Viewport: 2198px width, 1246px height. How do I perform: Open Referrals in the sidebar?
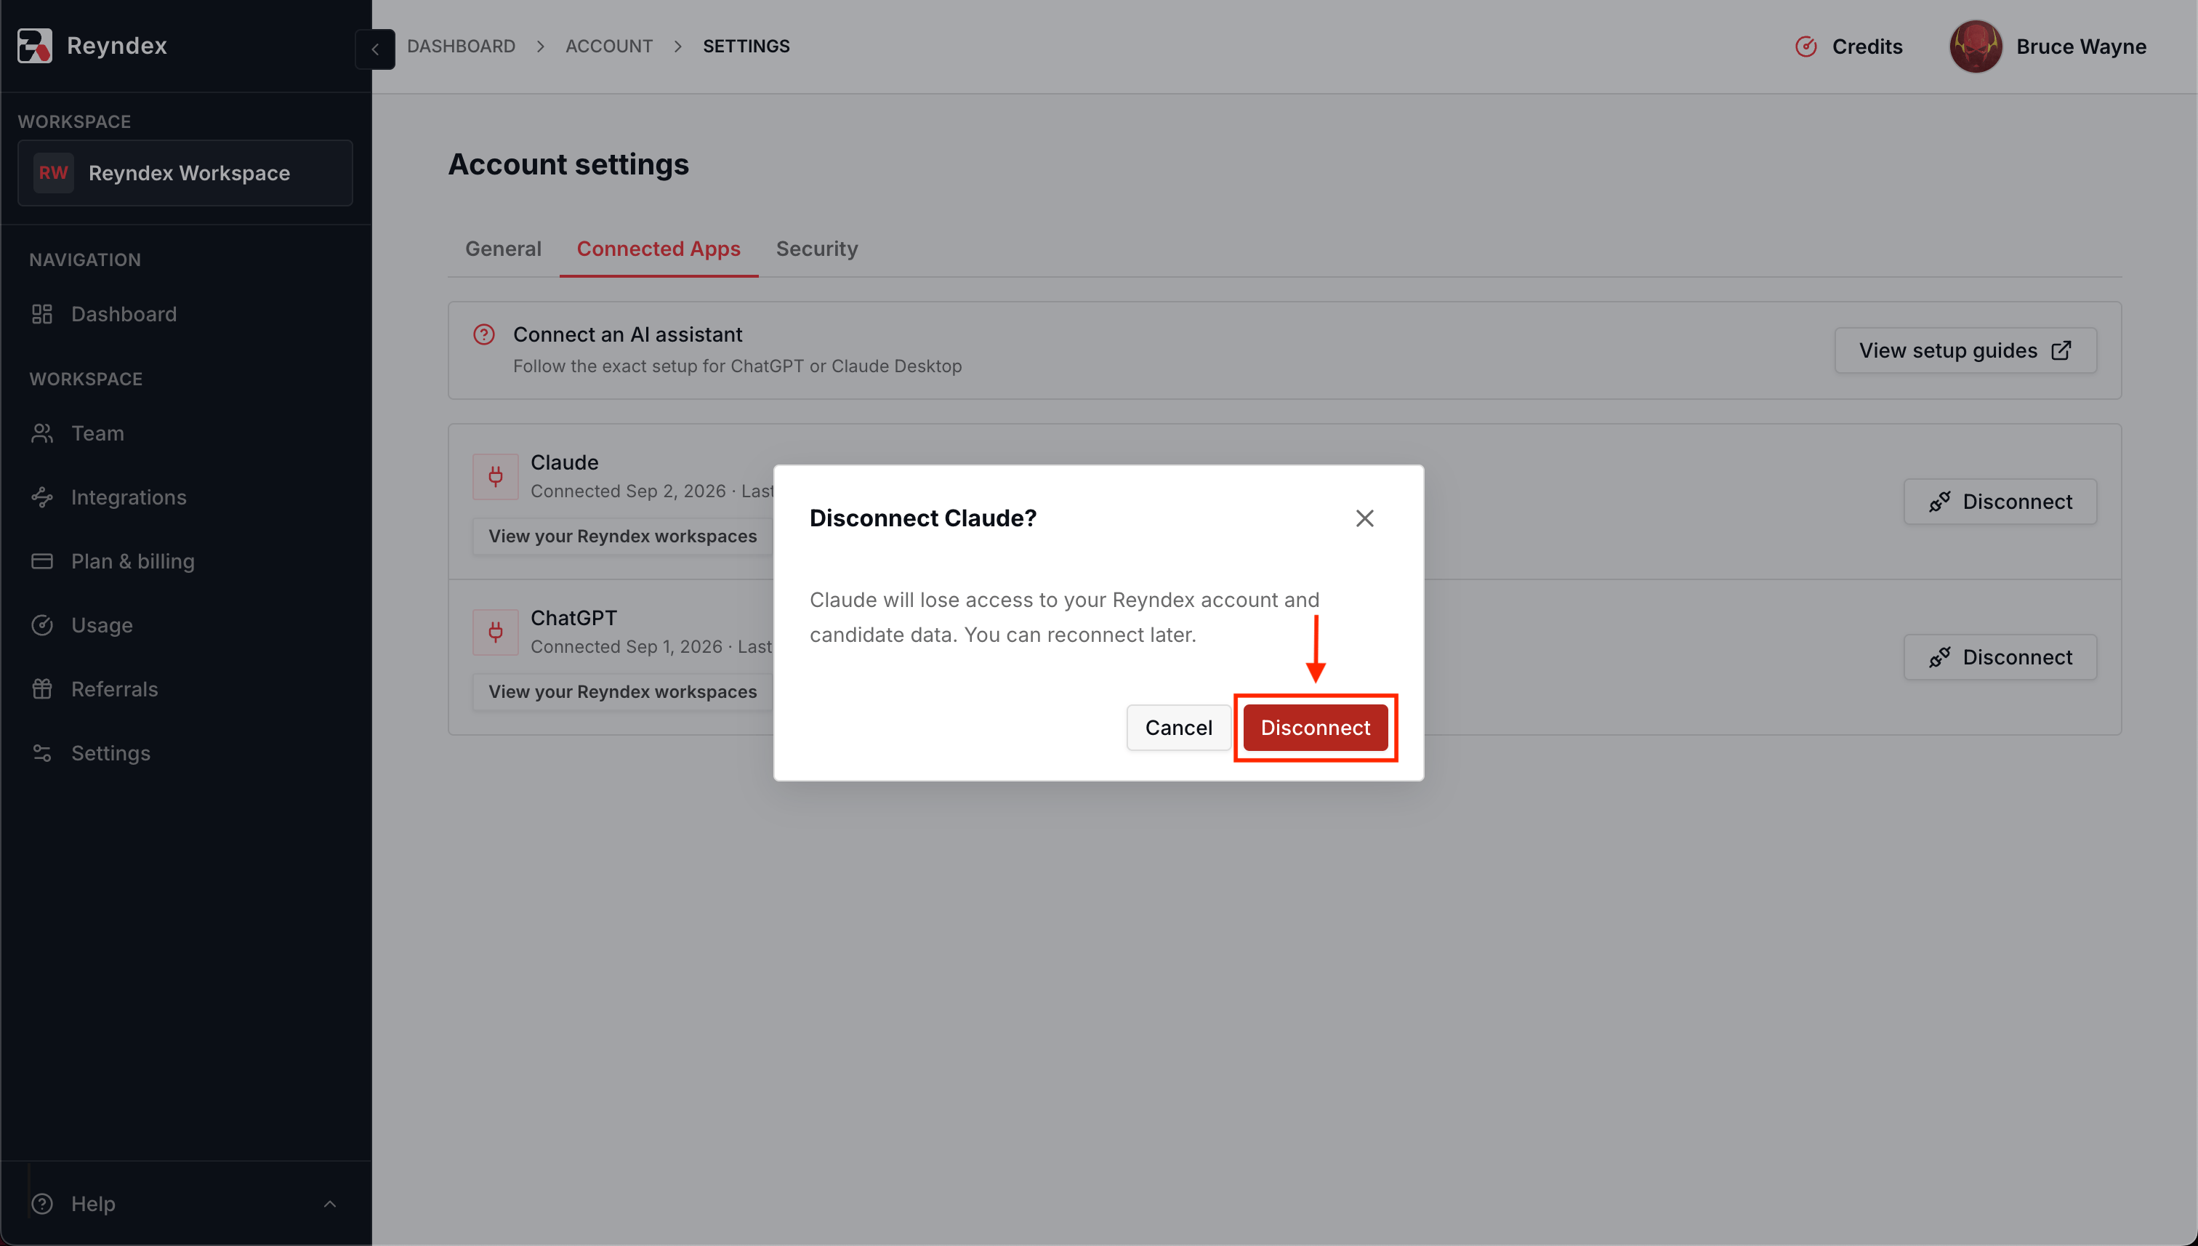[114, 689]
